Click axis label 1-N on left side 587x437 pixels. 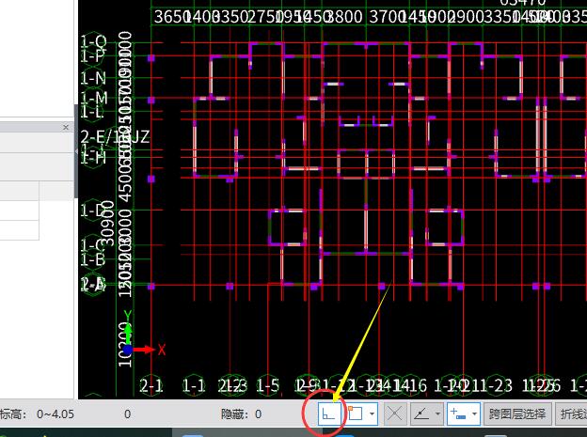[x=93, y=79]
